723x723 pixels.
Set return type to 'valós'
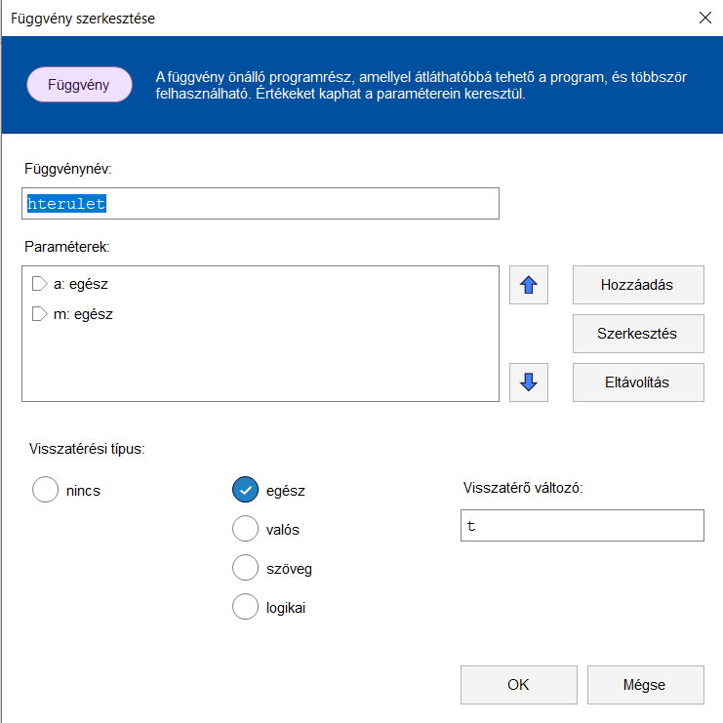(x=245, y=529)
